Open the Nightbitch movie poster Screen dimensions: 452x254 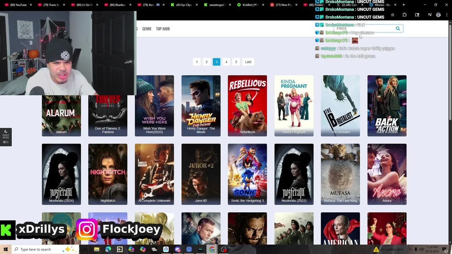coord(108,174)
